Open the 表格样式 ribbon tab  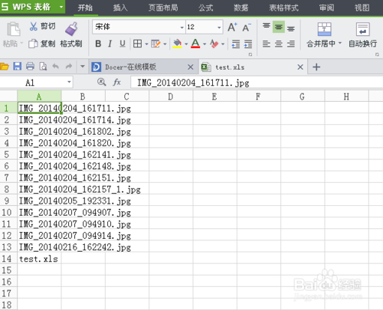(283, 8)
